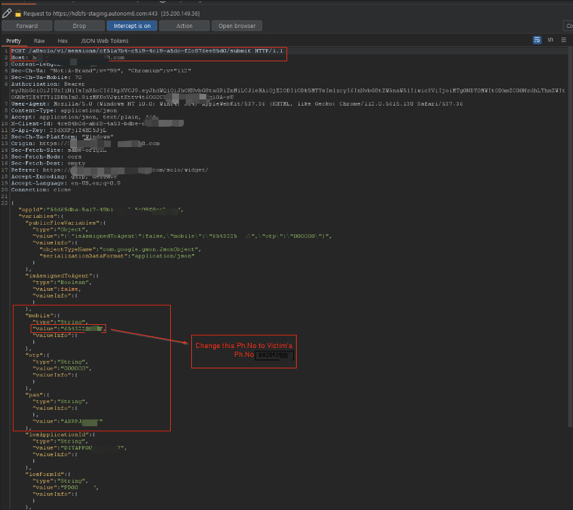Click the Open browser button
This screenshot has height=510, width=573.
click(x=237, y=26)
